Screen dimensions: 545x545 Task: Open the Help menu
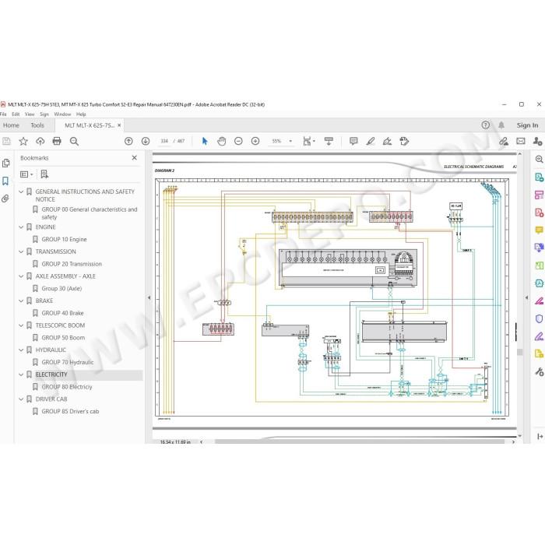(x=81, y=114)
